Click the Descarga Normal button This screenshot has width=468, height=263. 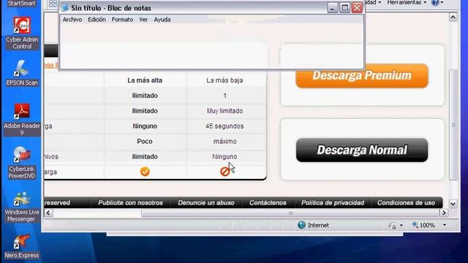click(x=362, y=150)
